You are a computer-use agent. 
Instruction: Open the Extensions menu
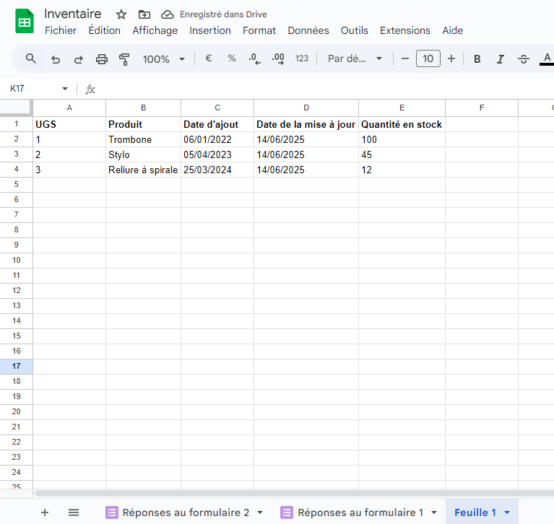(405, 30)
